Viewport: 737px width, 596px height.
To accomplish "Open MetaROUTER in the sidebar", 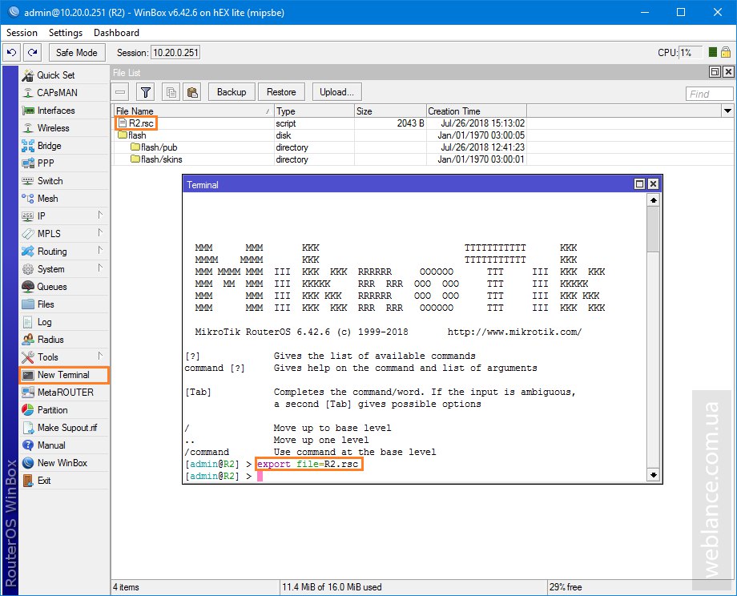I will coord(64,393).
